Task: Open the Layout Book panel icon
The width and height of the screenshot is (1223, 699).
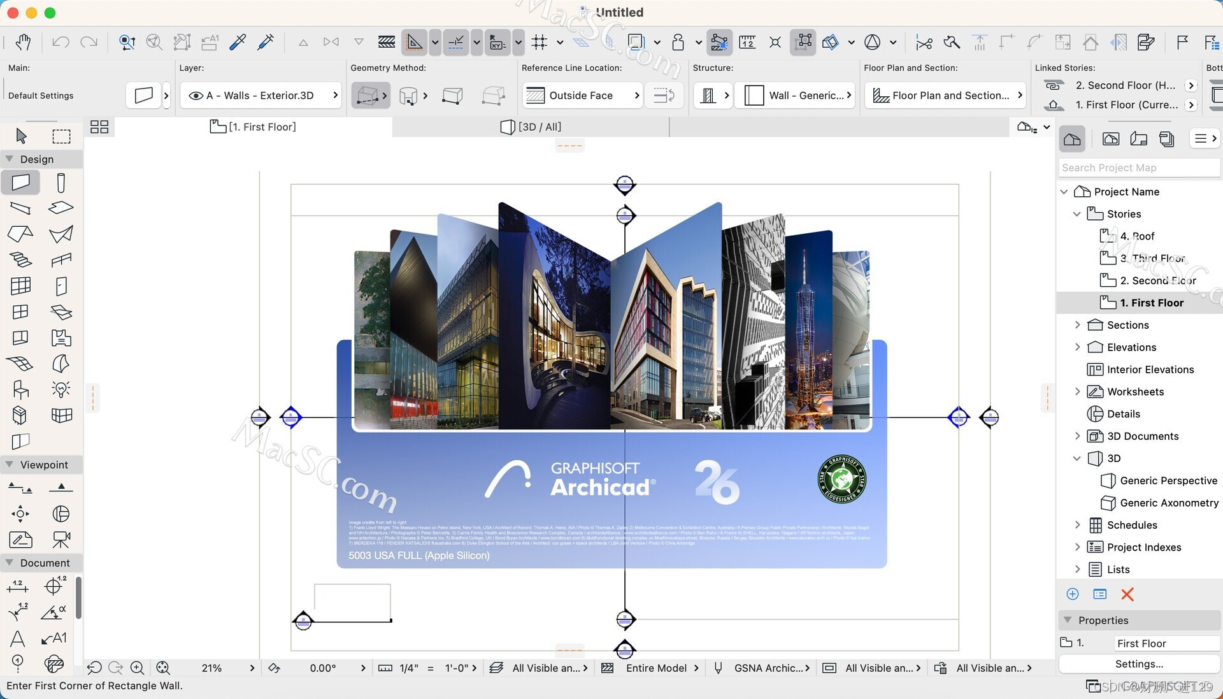Action: (x=1139, y=139)
